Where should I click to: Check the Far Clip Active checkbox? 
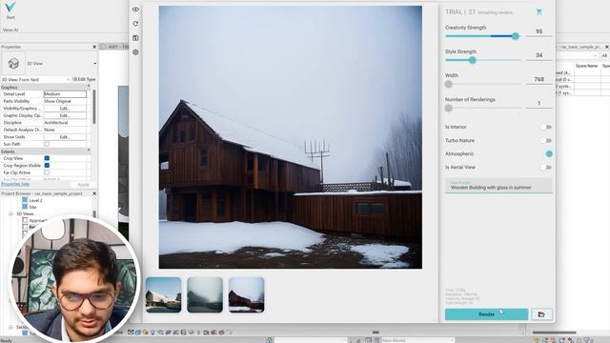click(x=47, y=172)
